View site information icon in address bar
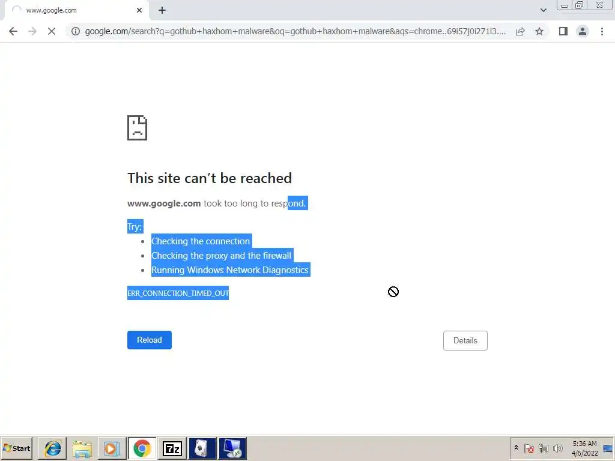 [76, 31]
